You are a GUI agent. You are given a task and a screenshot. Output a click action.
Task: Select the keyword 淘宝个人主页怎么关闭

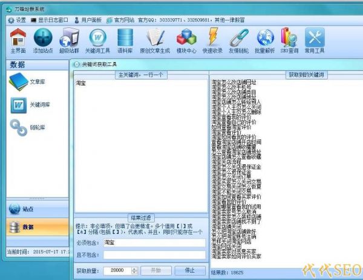[237, 107]
